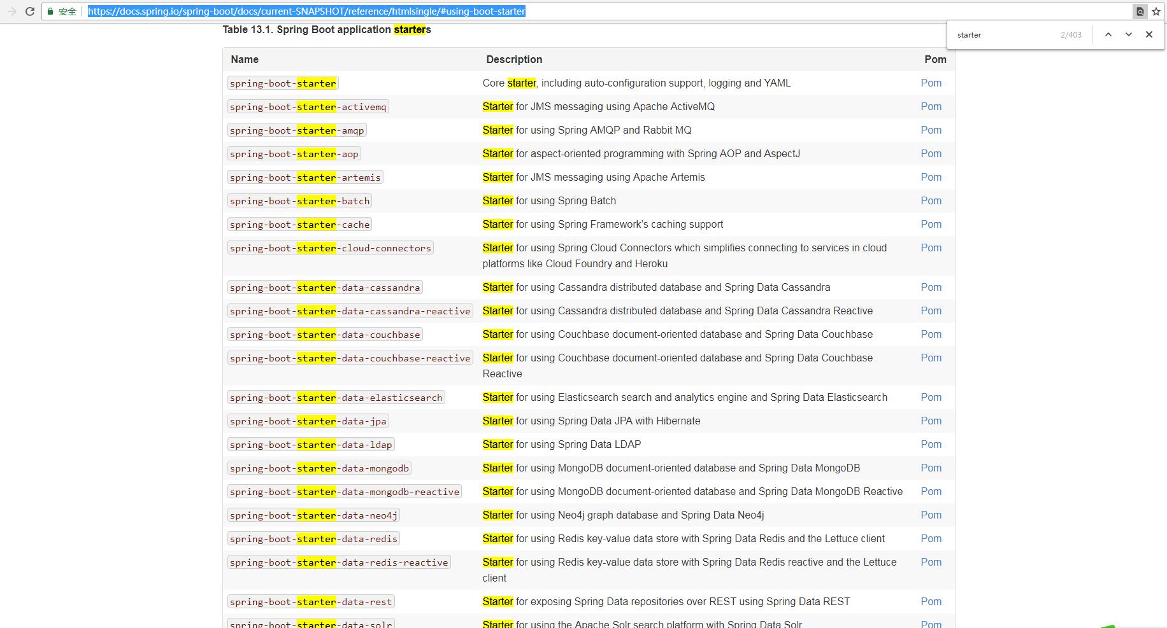The width and height of the screenshot is (1167, 628).
Task: Click 'spring-boot-starter-data-couchbase' name
Action: (325, 335)
